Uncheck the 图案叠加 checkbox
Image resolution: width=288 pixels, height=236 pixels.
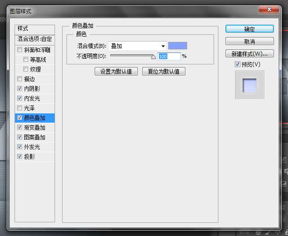point(19,137)
